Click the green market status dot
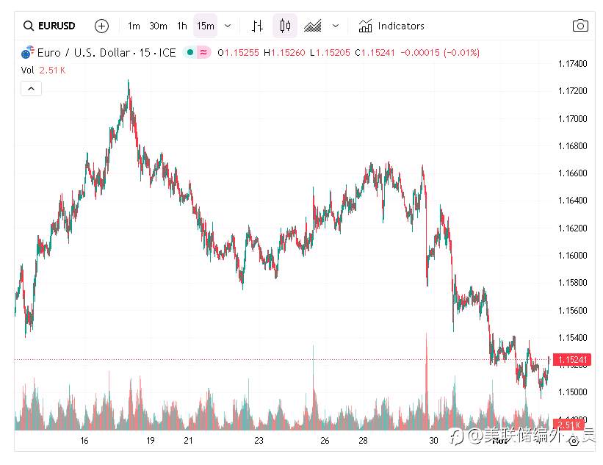The width and height of the screenshot is (603, 465). [189, 52]
